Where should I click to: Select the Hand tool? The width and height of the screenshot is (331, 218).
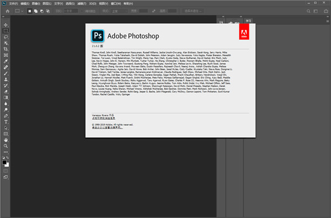(x=6, y=140)
